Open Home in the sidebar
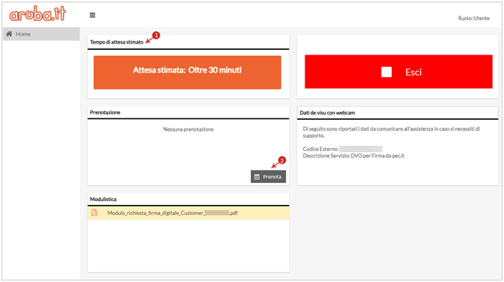This screenshot has width=504, height=282. pos(41,34)
